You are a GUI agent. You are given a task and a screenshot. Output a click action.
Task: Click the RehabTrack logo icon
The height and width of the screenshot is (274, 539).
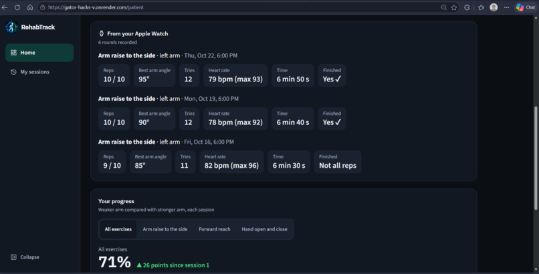click(11, 27)
